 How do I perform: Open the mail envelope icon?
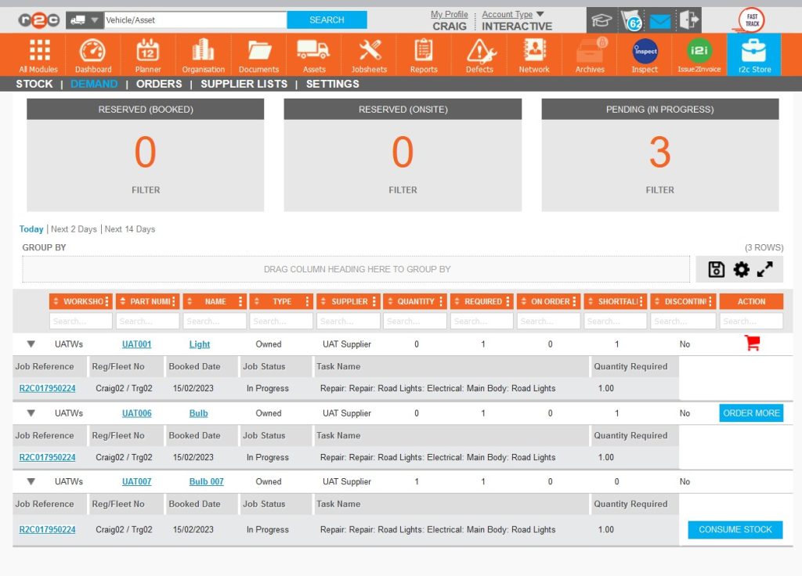point(660,21)
